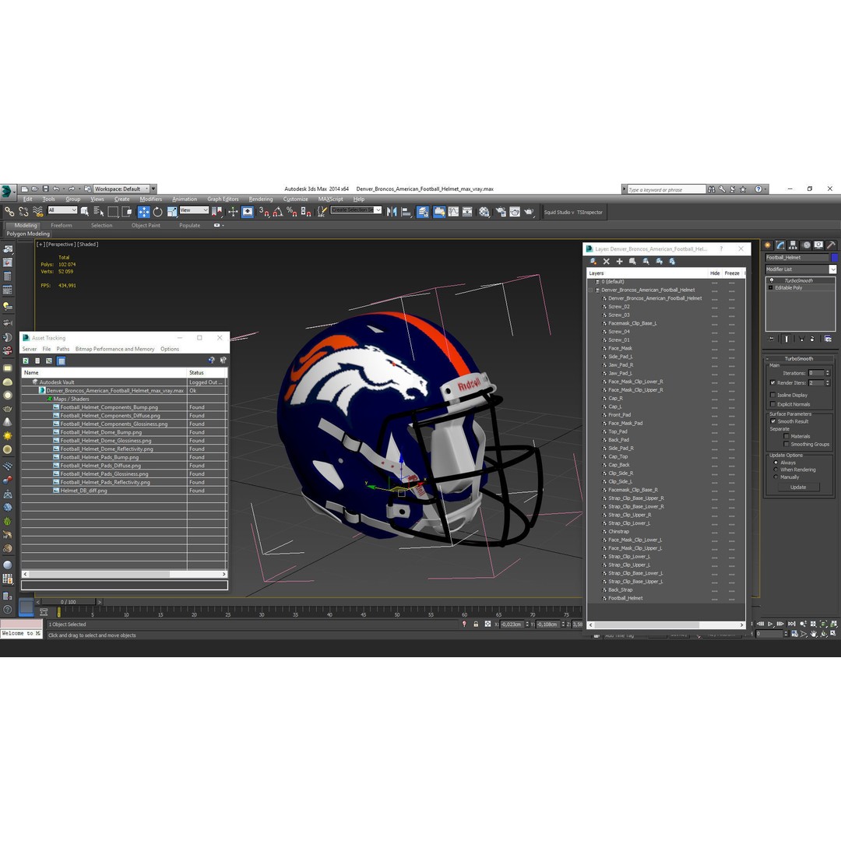Toggle TurboSmooth modifier lightbulb

point(772,280)
